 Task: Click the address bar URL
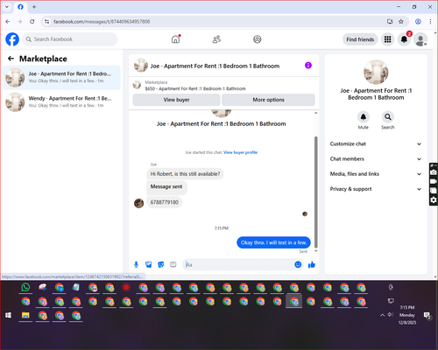pos(102,22)
